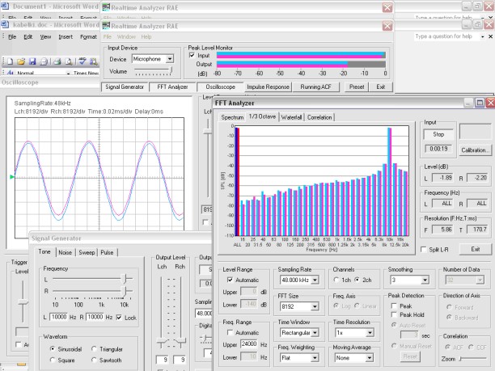Click L frequency Hz input field
The height and width of the screenshot is (371, 495).
pyautogui.click(x=59, y=318)
